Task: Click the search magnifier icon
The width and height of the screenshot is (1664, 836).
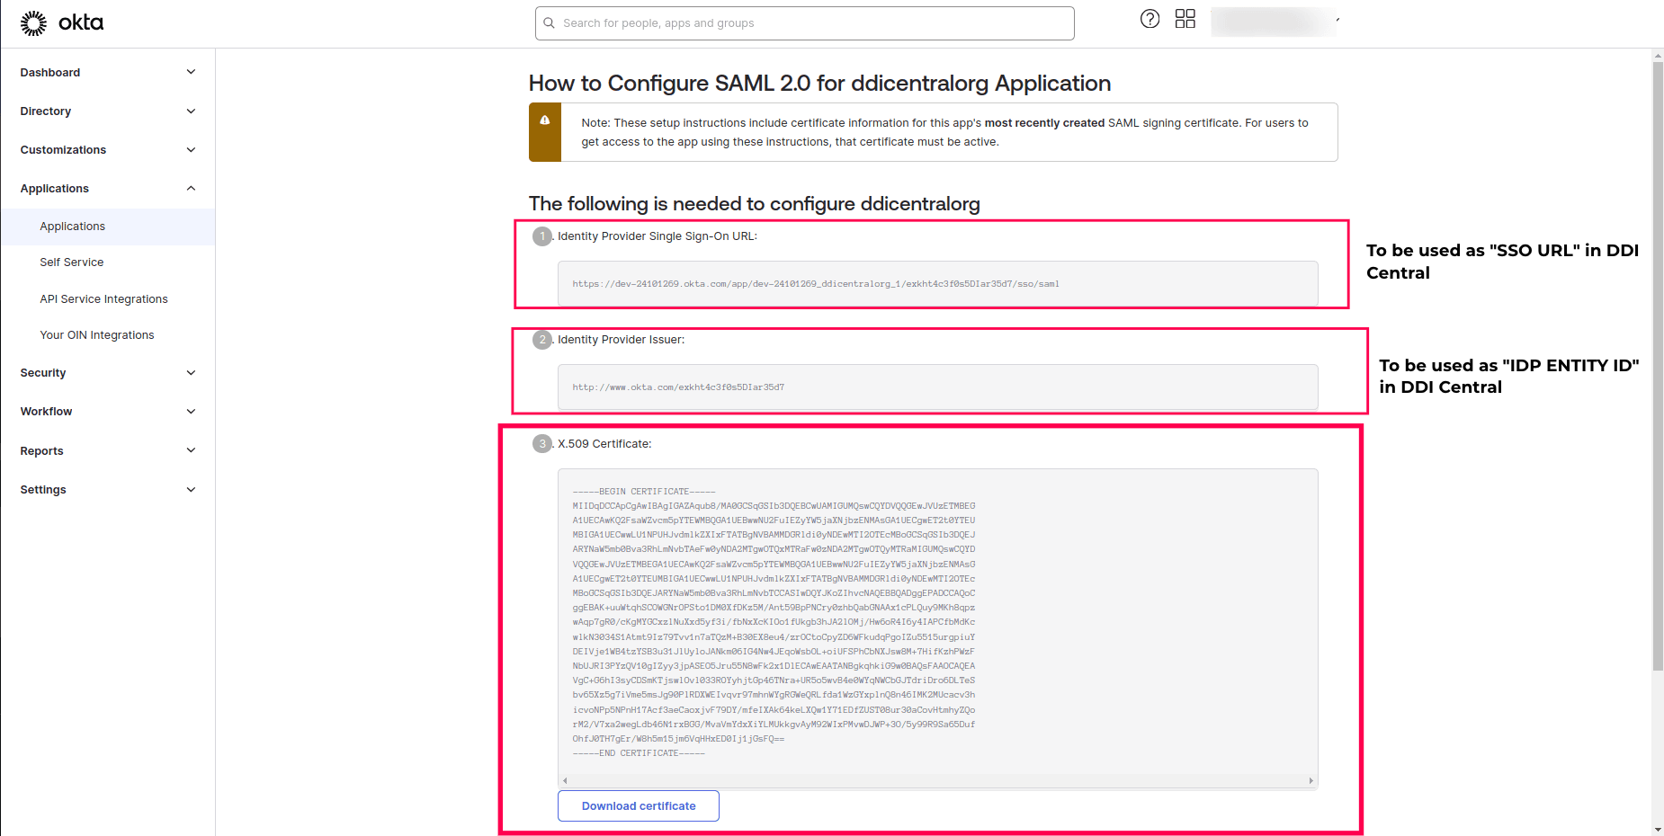Action: 549,23
